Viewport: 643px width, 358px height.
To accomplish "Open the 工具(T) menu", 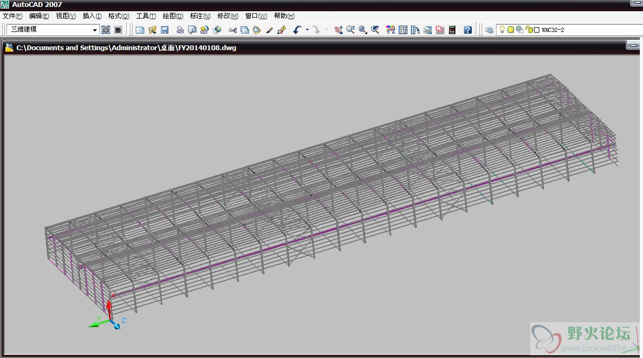I will [x=146, y=16].
